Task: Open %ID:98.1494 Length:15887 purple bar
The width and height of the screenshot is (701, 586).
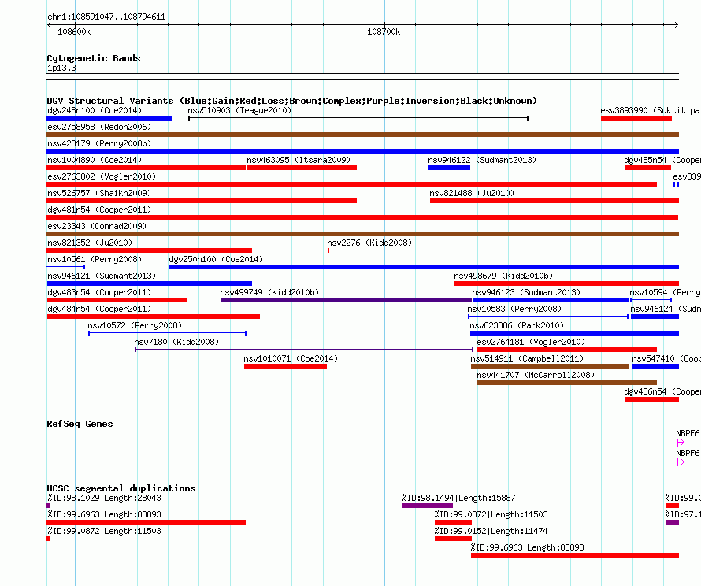Action: [428, 506]
